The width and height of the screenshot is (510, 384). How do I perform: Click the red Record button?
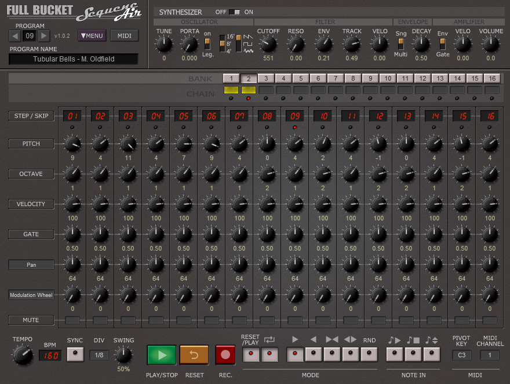tap(225, 355)
